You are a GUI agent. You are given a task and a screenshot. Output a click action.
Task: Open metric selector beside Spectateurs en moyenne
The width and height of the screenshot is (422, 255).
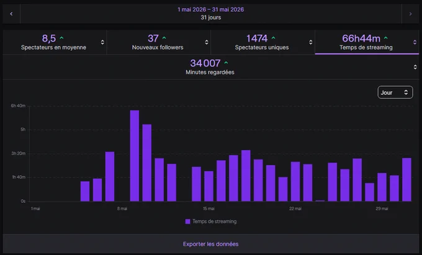pos(102,42)
